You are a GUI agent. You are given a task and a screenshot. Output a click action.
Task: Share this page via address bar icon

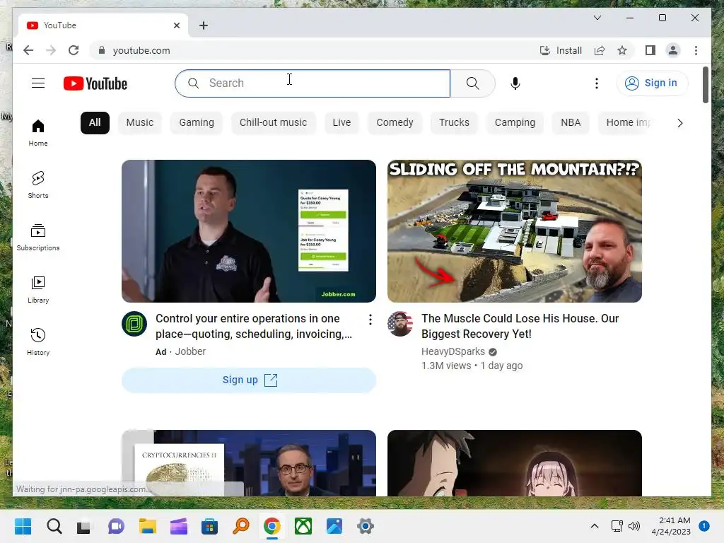600,50
